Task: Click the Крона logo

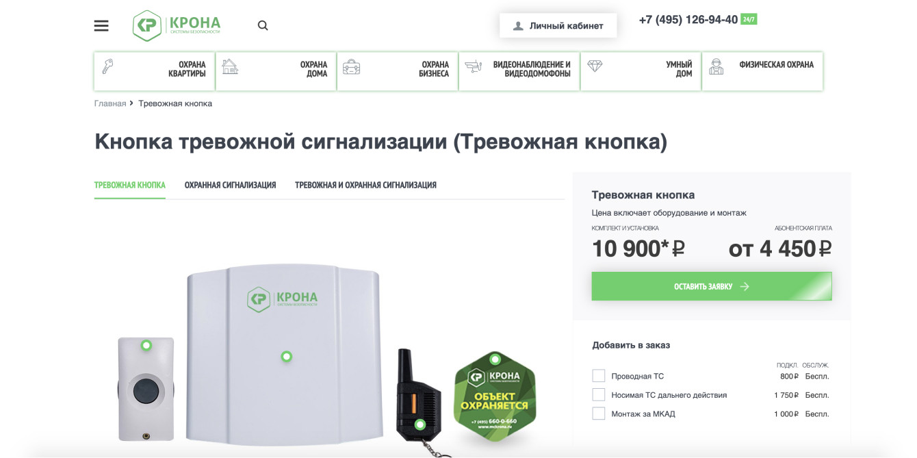Action: coord(177,26)
